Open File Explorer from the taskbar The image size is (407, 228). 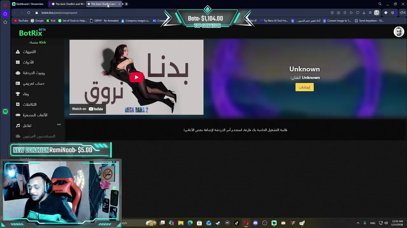(181, 223)
